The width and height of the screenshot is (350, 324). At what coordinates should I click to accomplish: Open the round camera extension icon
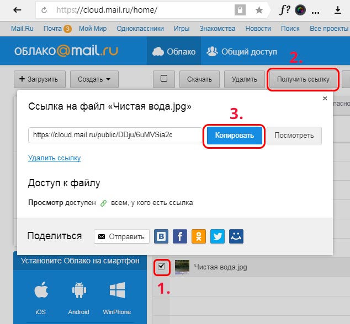tap(300, 10)
